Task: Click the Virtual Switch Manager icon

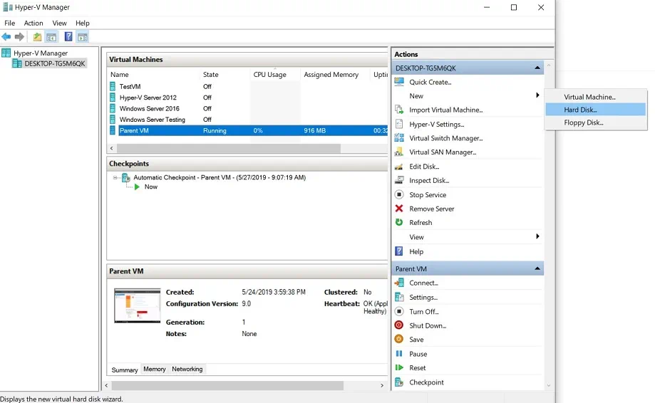Action: click(x=399, y=138)
